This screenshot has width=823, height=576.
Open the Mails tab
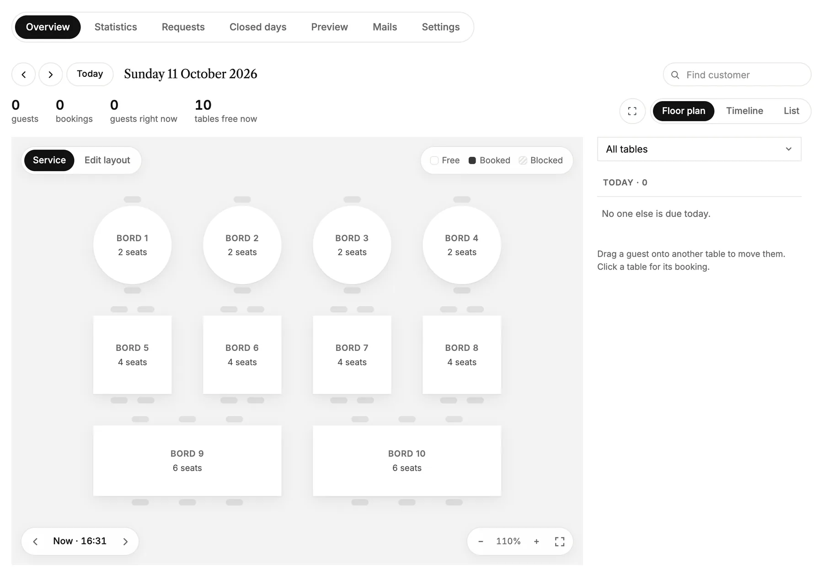385,27
